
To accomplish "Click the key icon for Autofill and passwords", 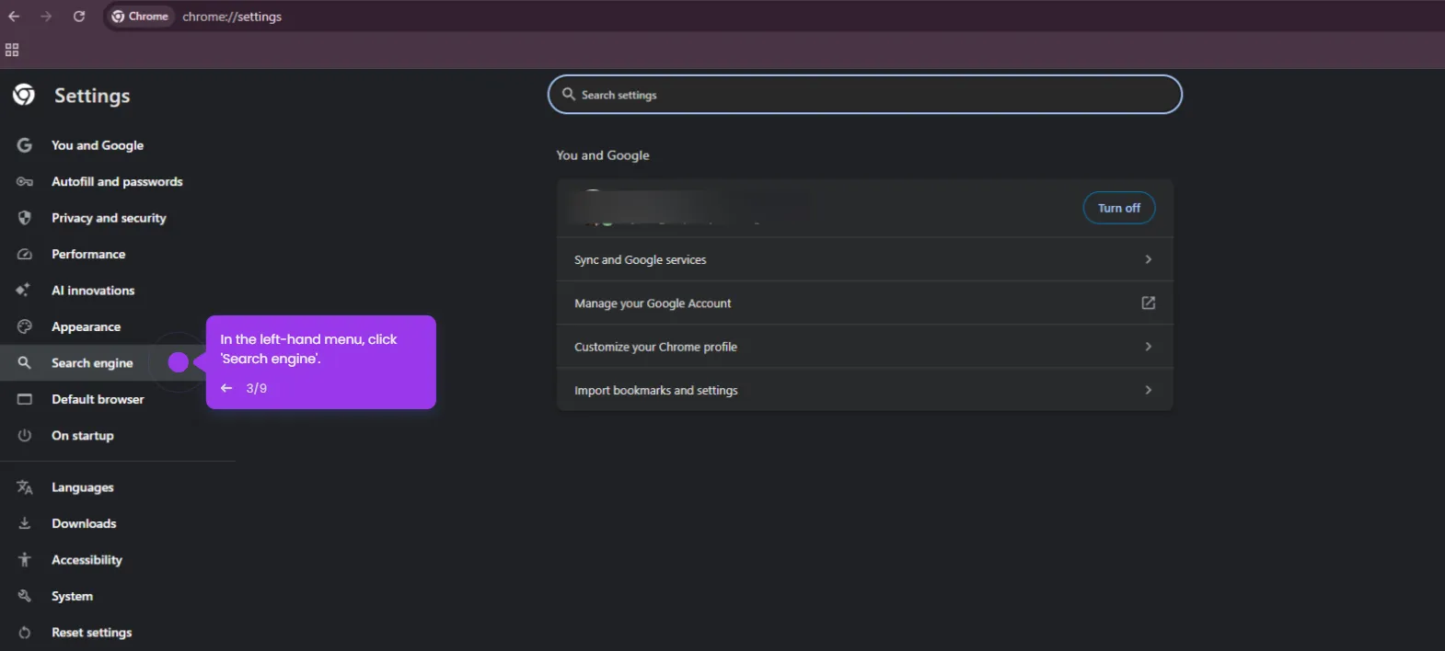I will click(x=25, y=181).
